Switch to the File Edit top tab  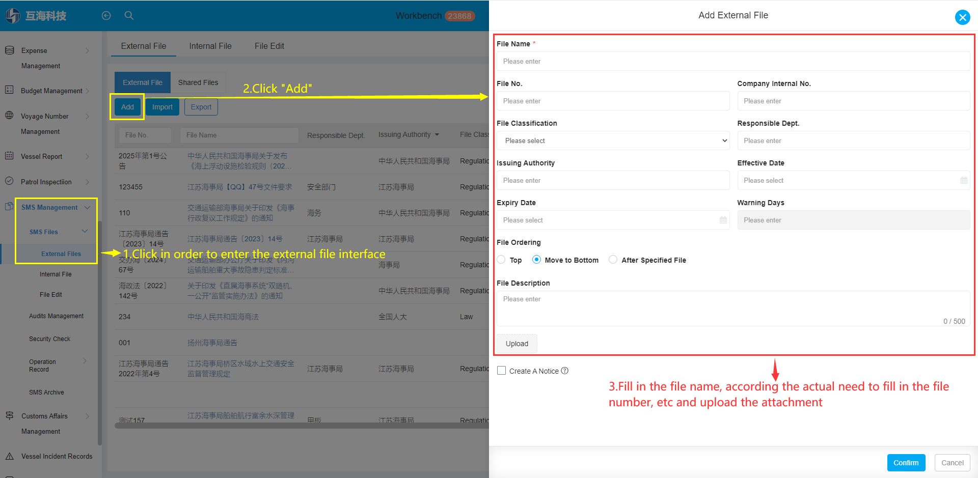(x=269, y=46)
